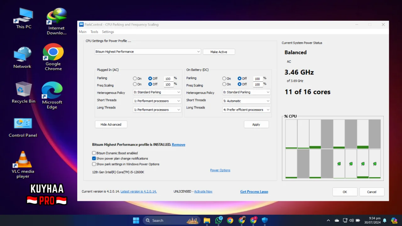Open WhatsApp from the taskbar
The image size is (402, 226).
tap(219, 220)
